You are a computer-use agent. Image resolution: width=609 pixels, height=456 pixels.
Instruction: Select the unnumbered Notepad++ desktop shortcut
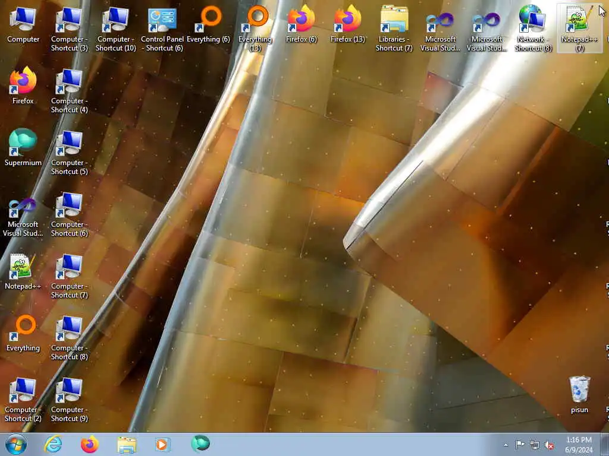[x=23, y=271]
